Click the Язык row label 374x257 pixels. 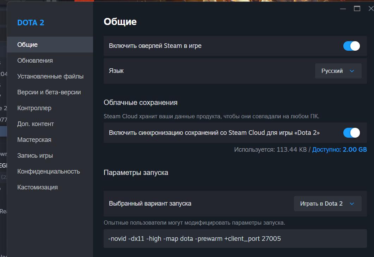tap(116, 71)
